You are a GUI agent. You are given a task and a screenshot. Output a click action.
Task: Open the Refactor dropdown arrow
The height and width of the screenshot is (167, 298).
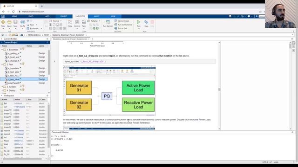point(99,21)
